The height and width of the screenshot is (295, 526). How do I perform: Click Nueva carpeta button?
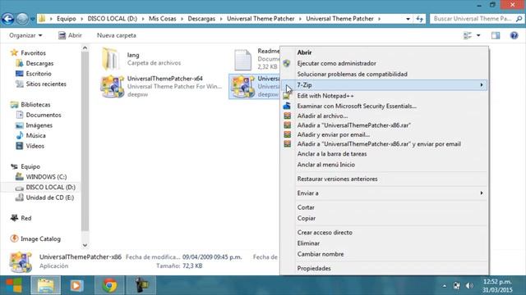[117, 35]
